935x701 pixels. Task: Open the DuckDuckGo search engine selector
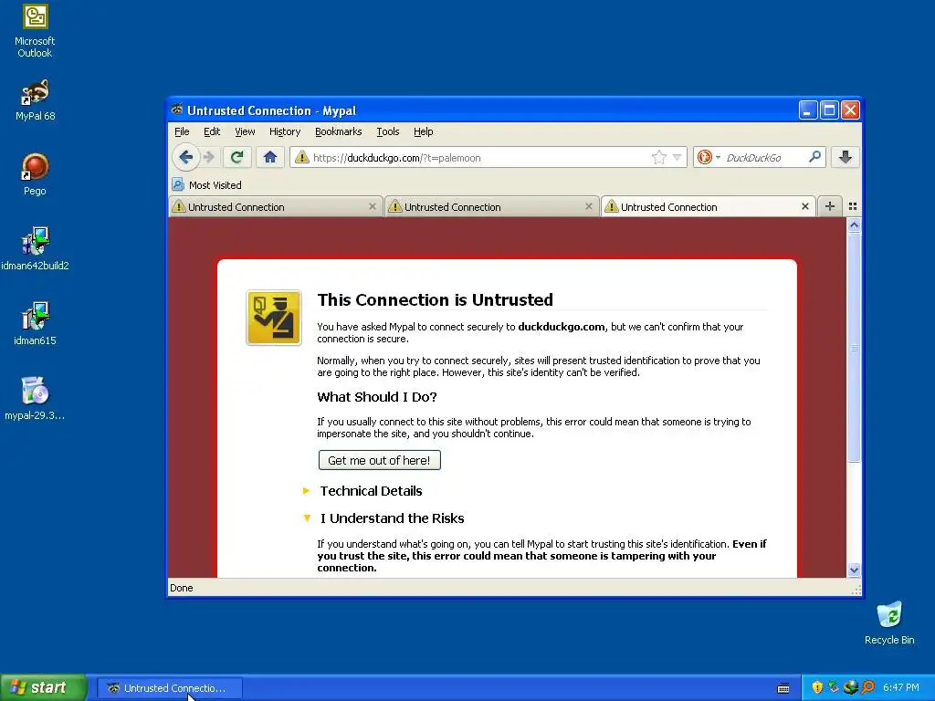tap(709, 157)
